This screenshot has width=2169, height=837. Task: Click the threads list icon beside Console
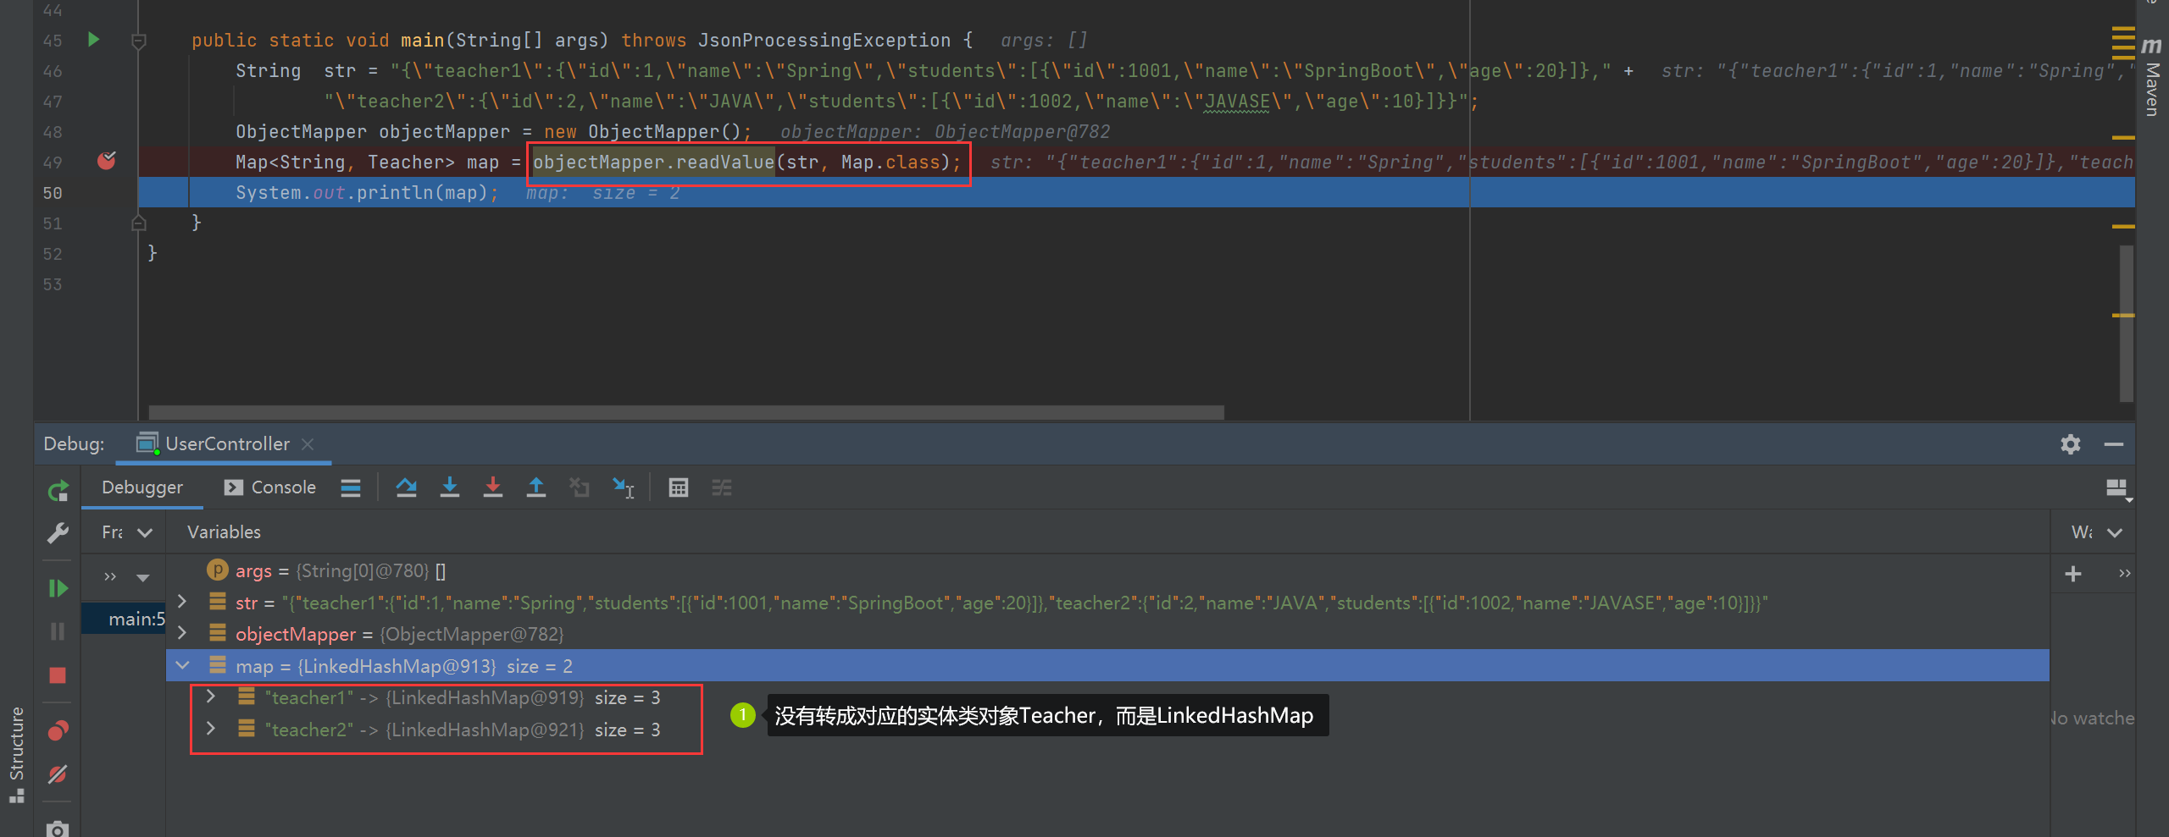pos(351,487)
